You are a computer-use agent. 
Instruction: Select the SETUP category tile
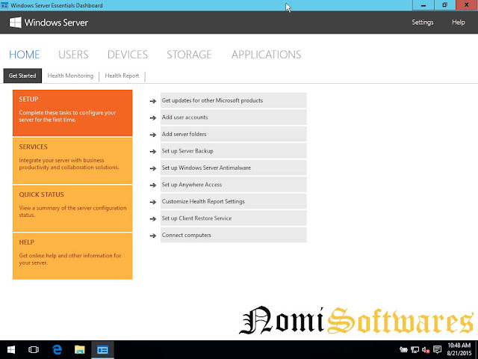72,113
